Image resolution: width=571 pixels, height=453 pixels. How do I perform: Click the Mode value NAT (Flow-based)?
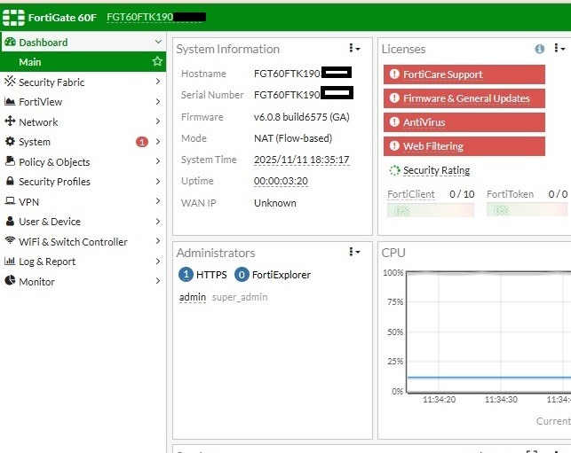(293, 138)
